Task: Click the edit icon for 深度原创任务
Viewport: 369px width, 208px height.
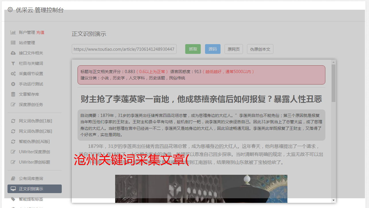Action: (x=13, y=105)
